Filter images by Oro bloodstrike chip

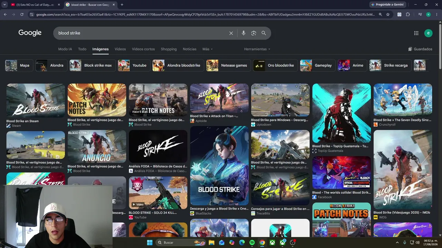point(275,65)
